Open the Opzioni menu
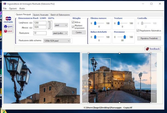This screenshot has width=167, height=113. pyautogui.click(x=13, y=9)
